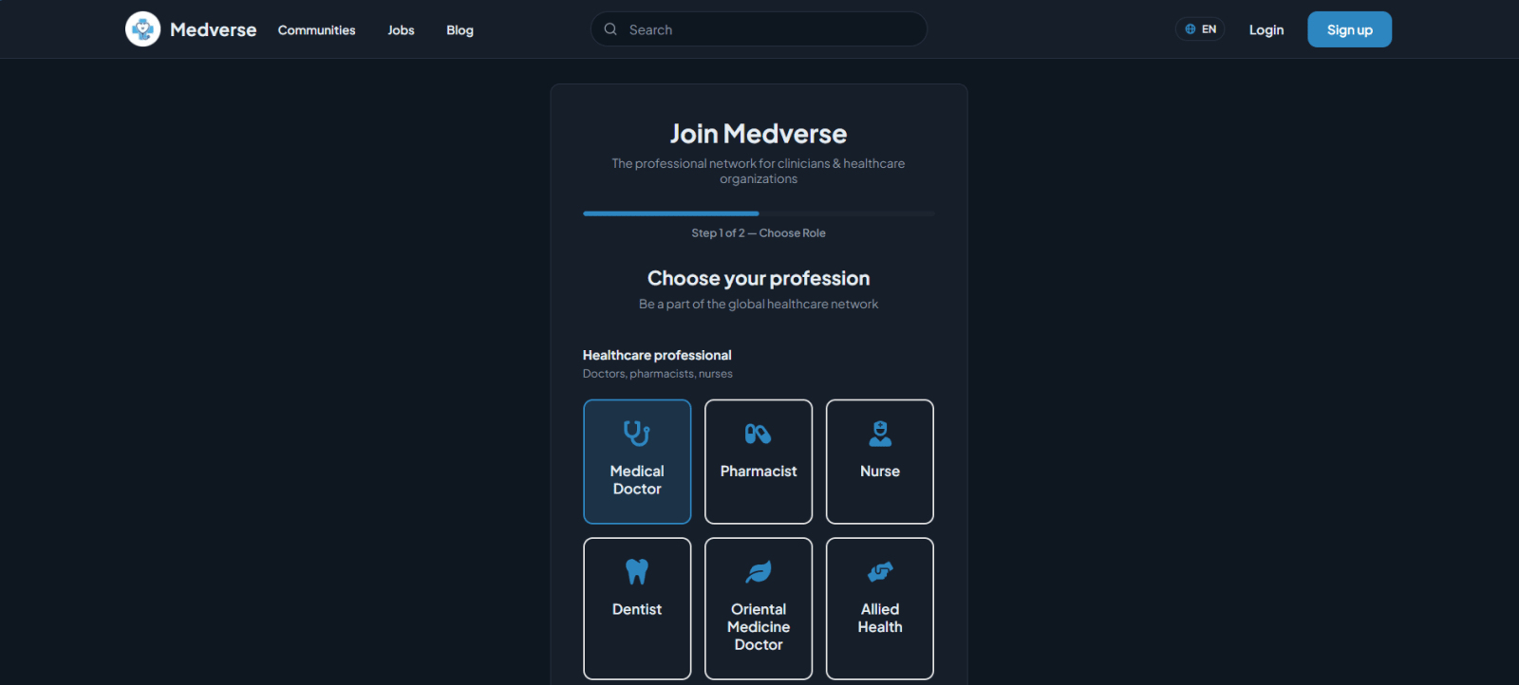This screenshot has width=1519, height=685.
Task: Click the Medverse brand name
Action: (x=213, y=29)
